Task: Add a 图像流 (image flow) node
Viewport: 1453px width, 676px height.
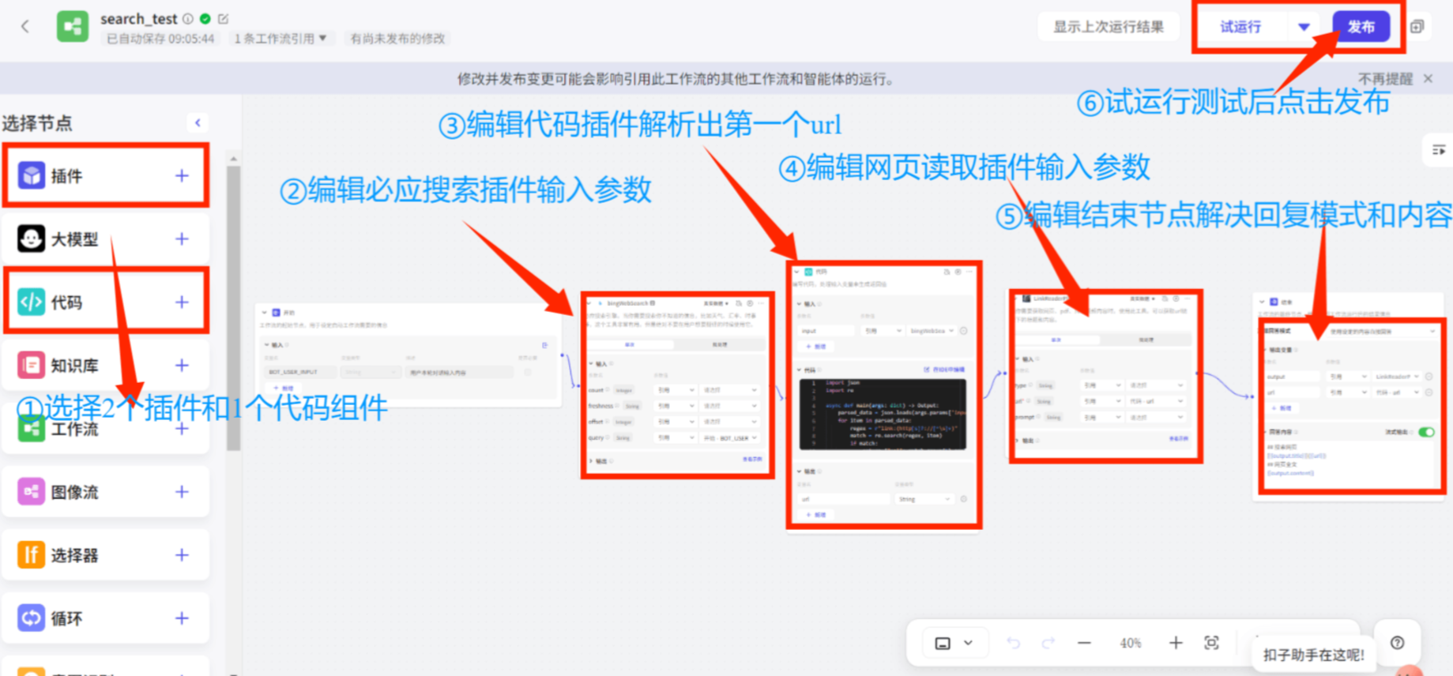Action: (x=182, y=491)
